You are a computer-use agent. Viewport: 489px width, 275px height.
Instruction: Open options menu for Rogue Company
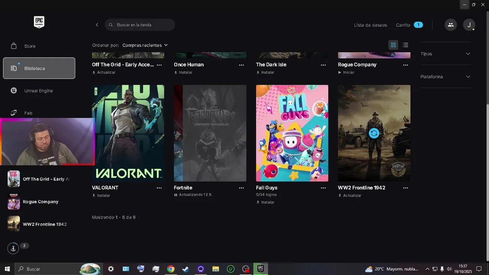coord(406,65)
